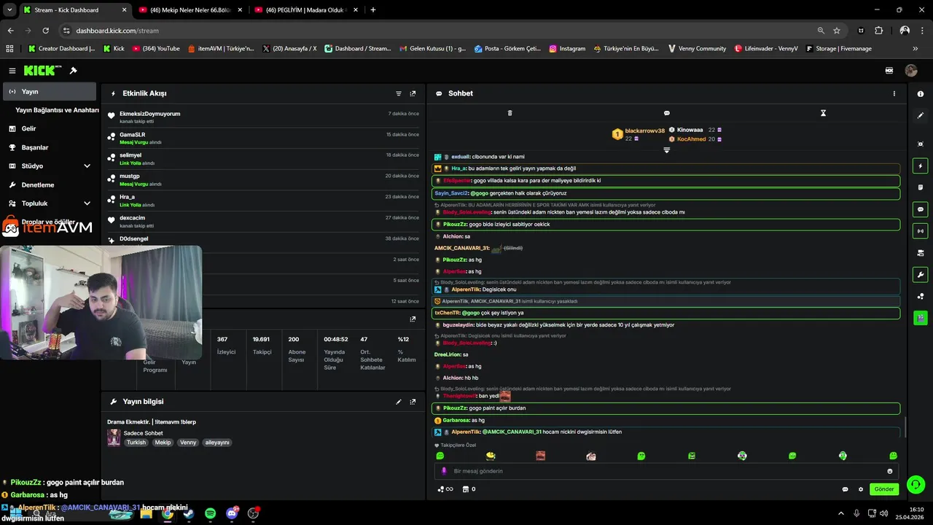Open the green headset support button
933x525 pixels.
[x=916, y=484]
